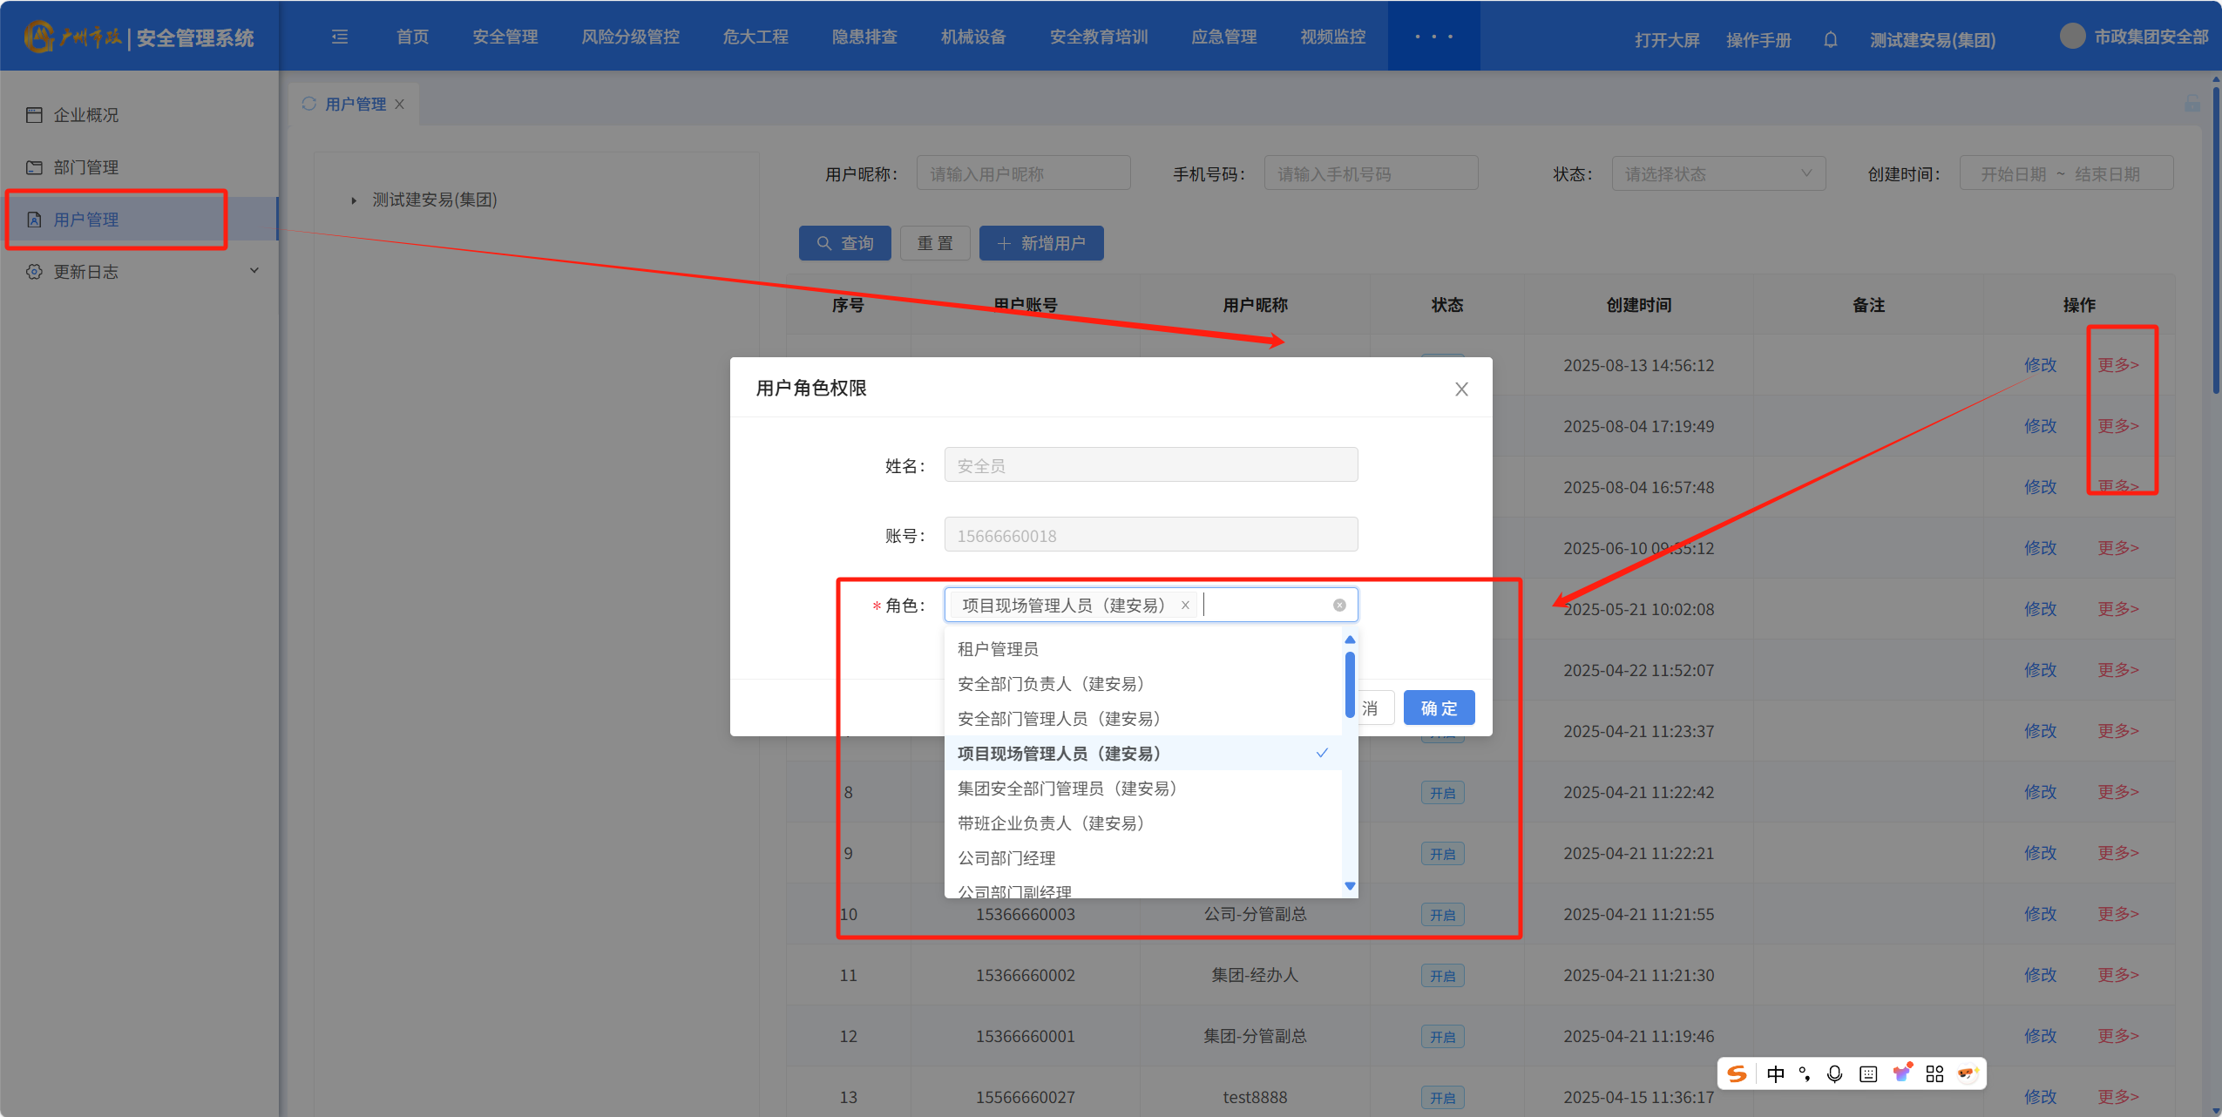Open the 应急管理 top menu

click(x=1223, y=37)
